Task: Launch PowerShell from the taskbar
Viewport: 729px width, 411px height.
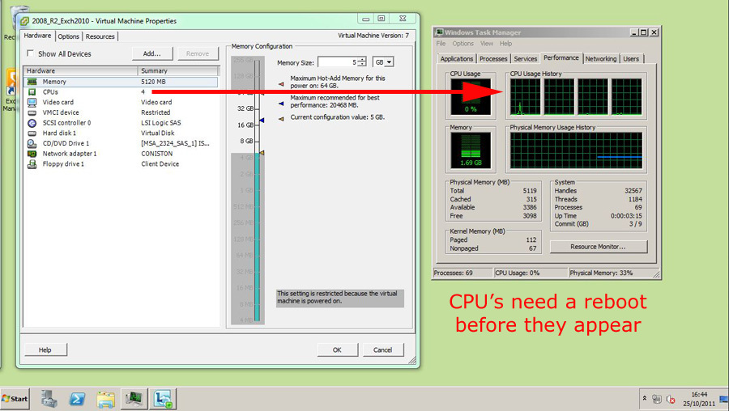Action: [x=77, y=399]
